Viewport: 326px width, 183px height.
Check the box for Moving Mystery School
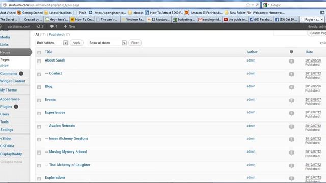39,152
